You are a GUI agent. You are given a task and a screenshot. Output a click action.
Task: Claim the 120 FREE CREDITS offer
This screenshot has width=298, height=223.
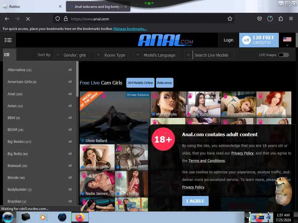click(x=259, y=40)
